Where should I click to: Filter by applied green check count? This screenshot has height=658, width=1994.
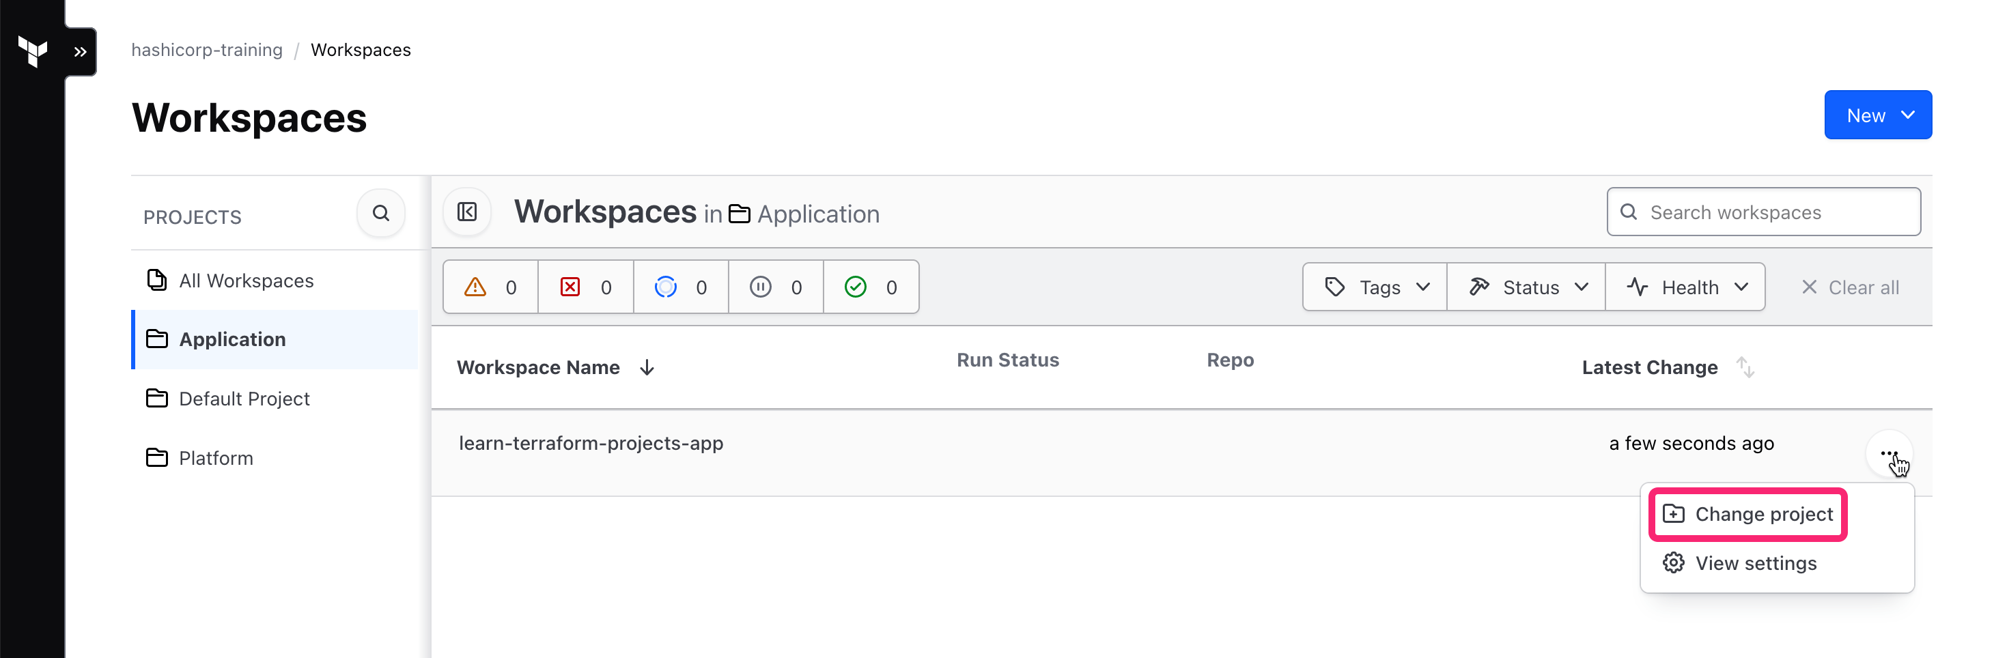coord(871,287)
